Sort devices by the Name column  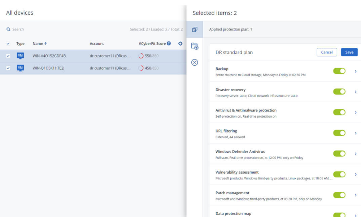(38, 43)
